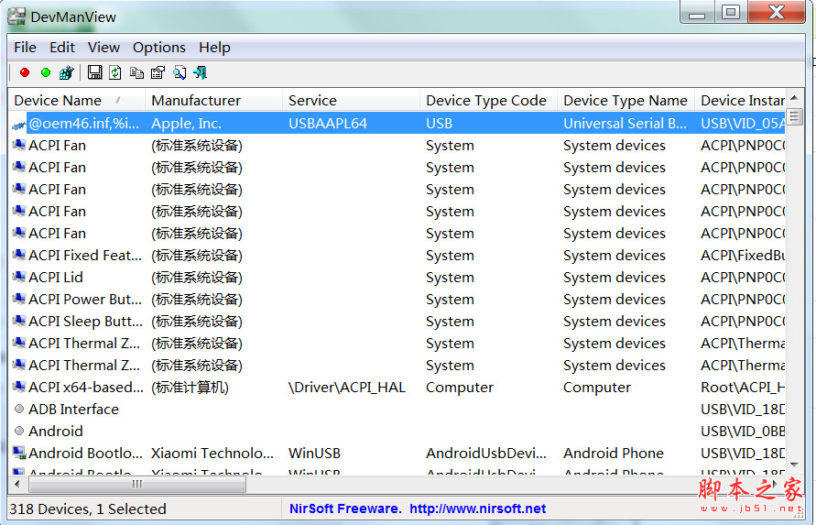Open the View menu

103,48
